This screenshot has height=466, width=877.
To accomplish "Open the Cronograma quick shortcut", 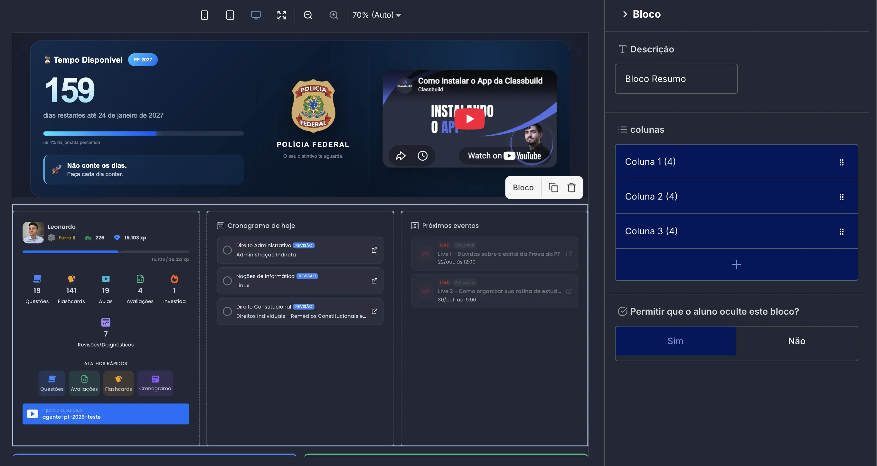I will tap(155, 383).
